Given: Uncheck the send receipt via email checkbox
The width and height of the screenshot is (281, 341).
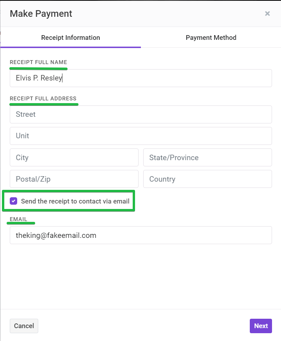Looking at the screenshot, I should (x=14, y=201).
